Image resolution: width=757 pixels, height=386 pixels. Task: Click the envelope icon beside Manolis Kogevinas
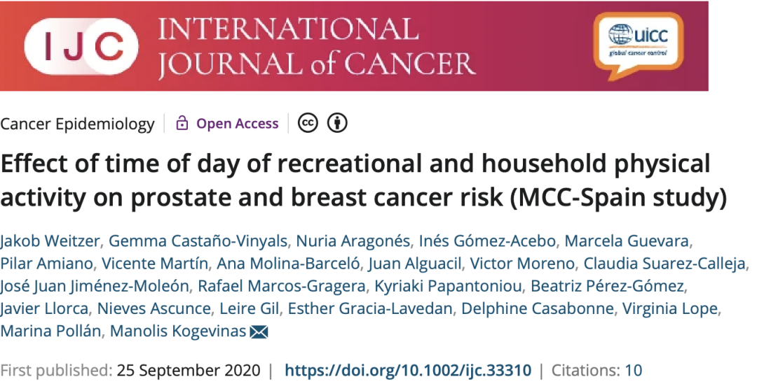(259, 331)
